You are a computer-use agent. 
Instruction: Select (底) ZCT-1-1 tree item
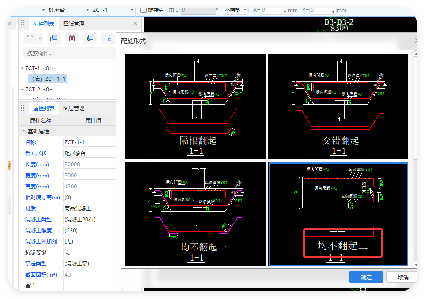48,79
